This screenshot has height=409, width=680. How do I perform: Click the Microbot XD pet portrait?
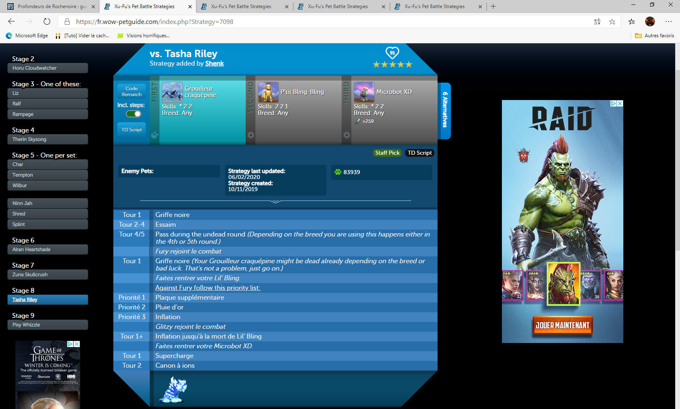(364, 92)
